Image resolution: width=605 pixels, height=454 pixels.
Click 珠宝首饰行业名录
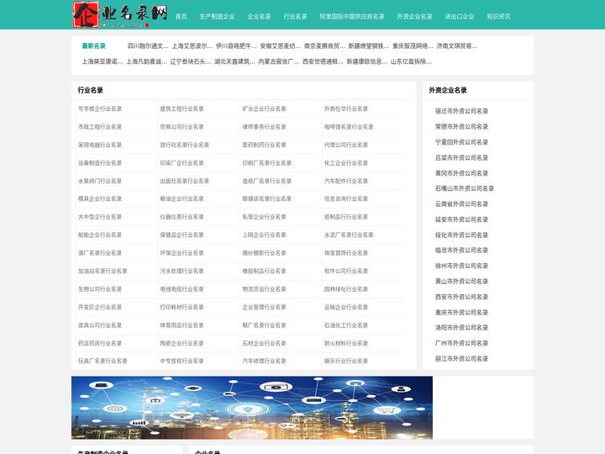coord(346,253)
